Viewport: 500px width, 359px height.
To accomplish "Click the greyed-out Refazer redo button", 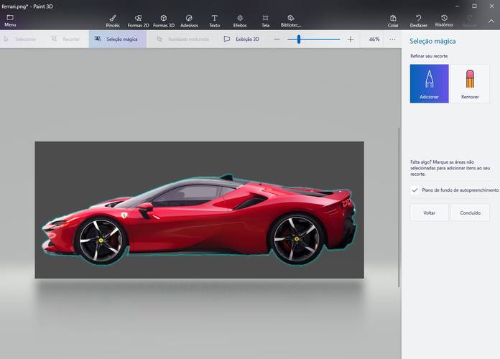I will [469, 21].
